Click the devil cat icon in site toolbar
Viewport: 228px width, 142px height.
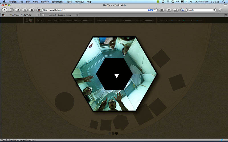(31, 20)
